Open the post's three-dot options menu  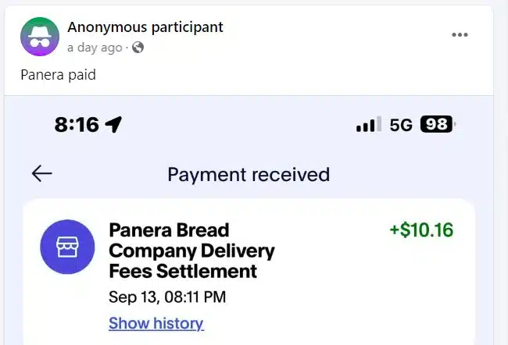coord(460,35)
